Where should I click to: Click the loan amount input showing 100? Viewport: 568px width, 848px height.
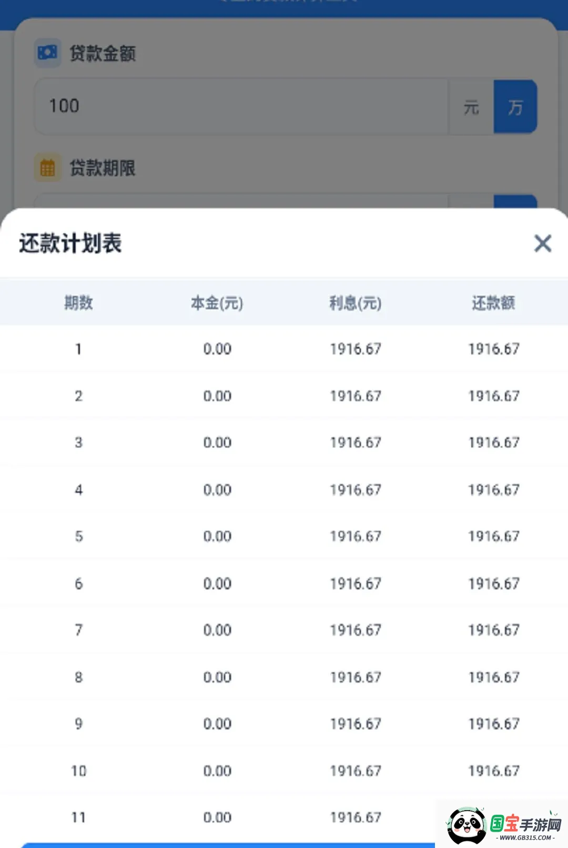tap(241, 107)
